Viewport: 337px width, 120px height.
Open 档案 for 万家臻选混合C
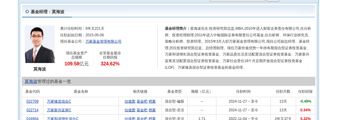[x=152, y=101]
